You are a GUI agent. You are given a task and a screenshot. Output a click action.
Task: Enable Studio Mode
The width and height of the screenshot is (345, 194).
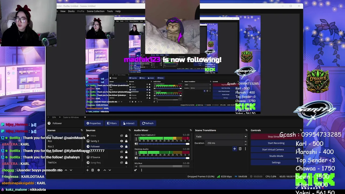click(276, 156)
